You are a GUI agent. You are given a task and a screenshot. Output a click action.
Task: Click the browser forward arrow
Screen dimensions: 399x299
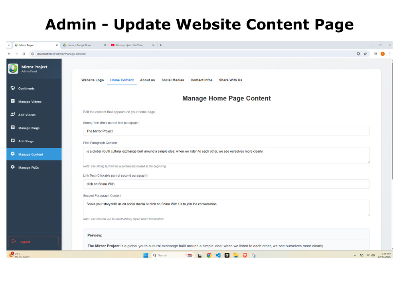(x=16, y=54)
